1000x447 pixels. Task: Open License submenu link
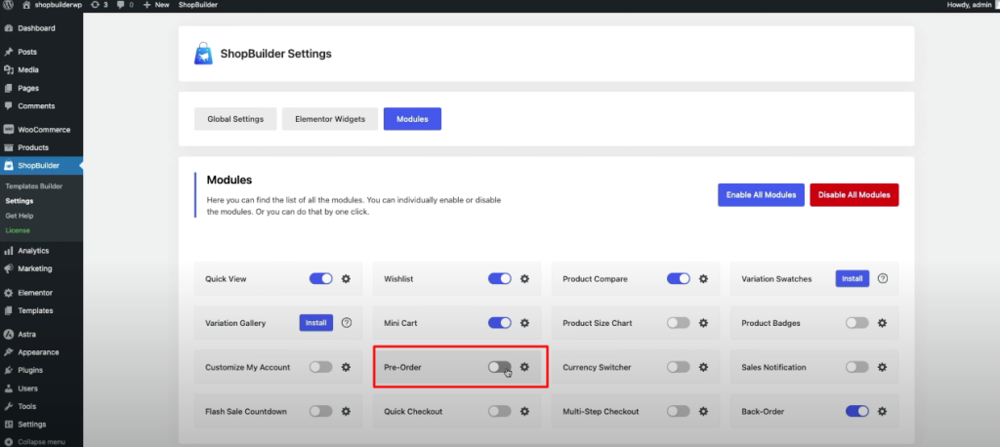point(18,230)
